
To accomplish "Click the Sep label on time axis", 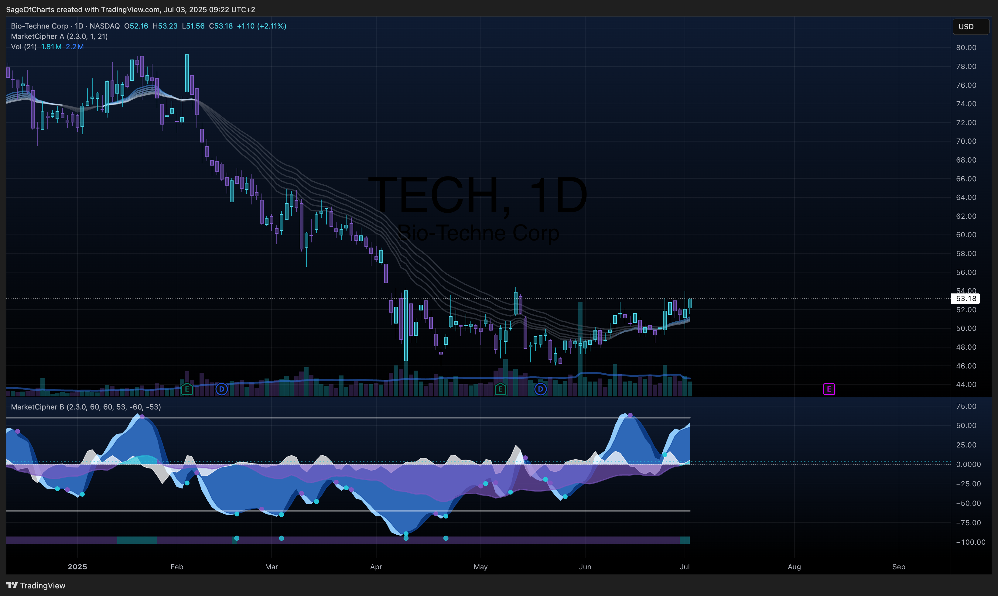I will click(898, 567).
